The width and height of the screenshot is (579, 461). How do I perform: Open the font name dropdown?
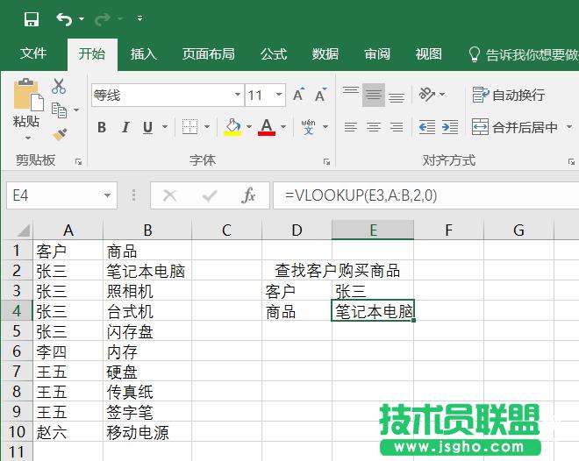(237, 95)
